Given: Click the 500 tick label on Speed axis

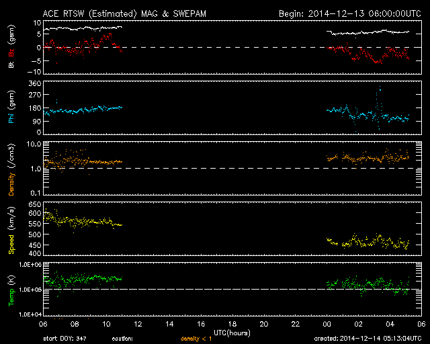Looking at the screenshot, I should pyautogui.click(x=35, y=234).
